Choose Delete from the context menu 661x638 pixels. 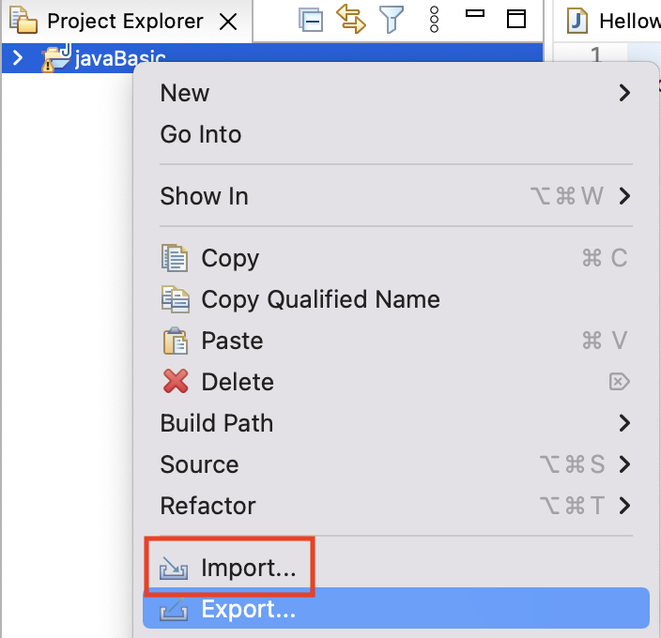pos(396,382)
